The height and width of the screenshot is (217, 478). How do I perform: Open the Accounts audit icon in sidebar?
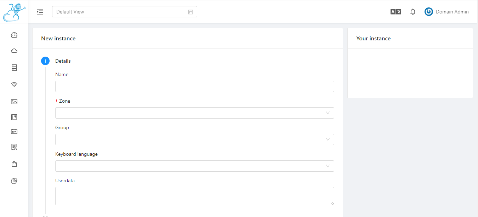coord(14,147)
